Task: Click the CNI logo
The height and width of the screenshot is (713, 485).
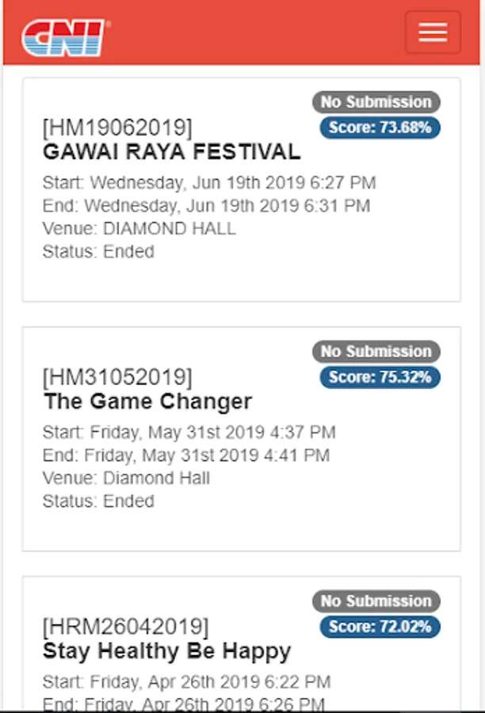Action: click(65, 38)
